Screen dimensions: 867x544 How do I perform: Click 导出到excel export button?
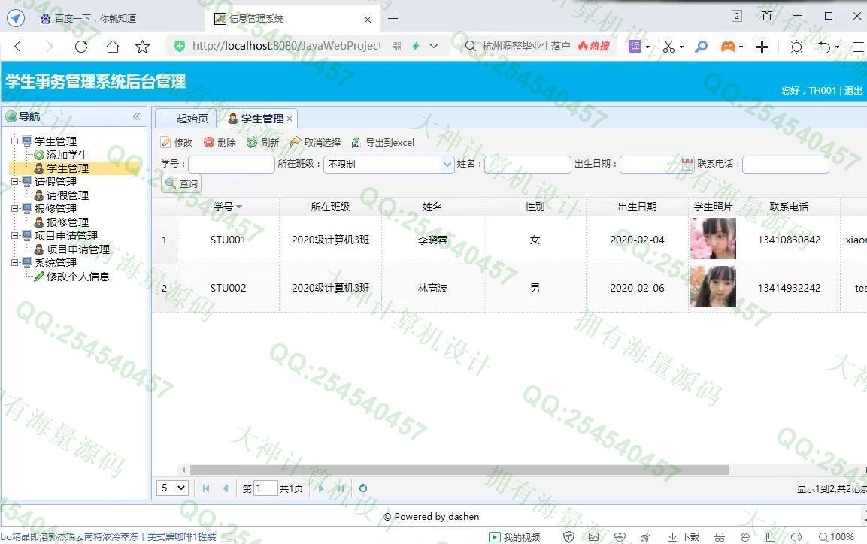point(383,143)
